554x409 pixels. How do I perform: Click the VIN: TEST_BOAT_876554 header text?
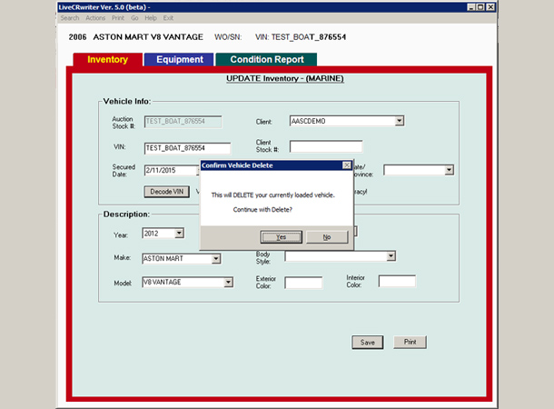click(x=301, y=37)
